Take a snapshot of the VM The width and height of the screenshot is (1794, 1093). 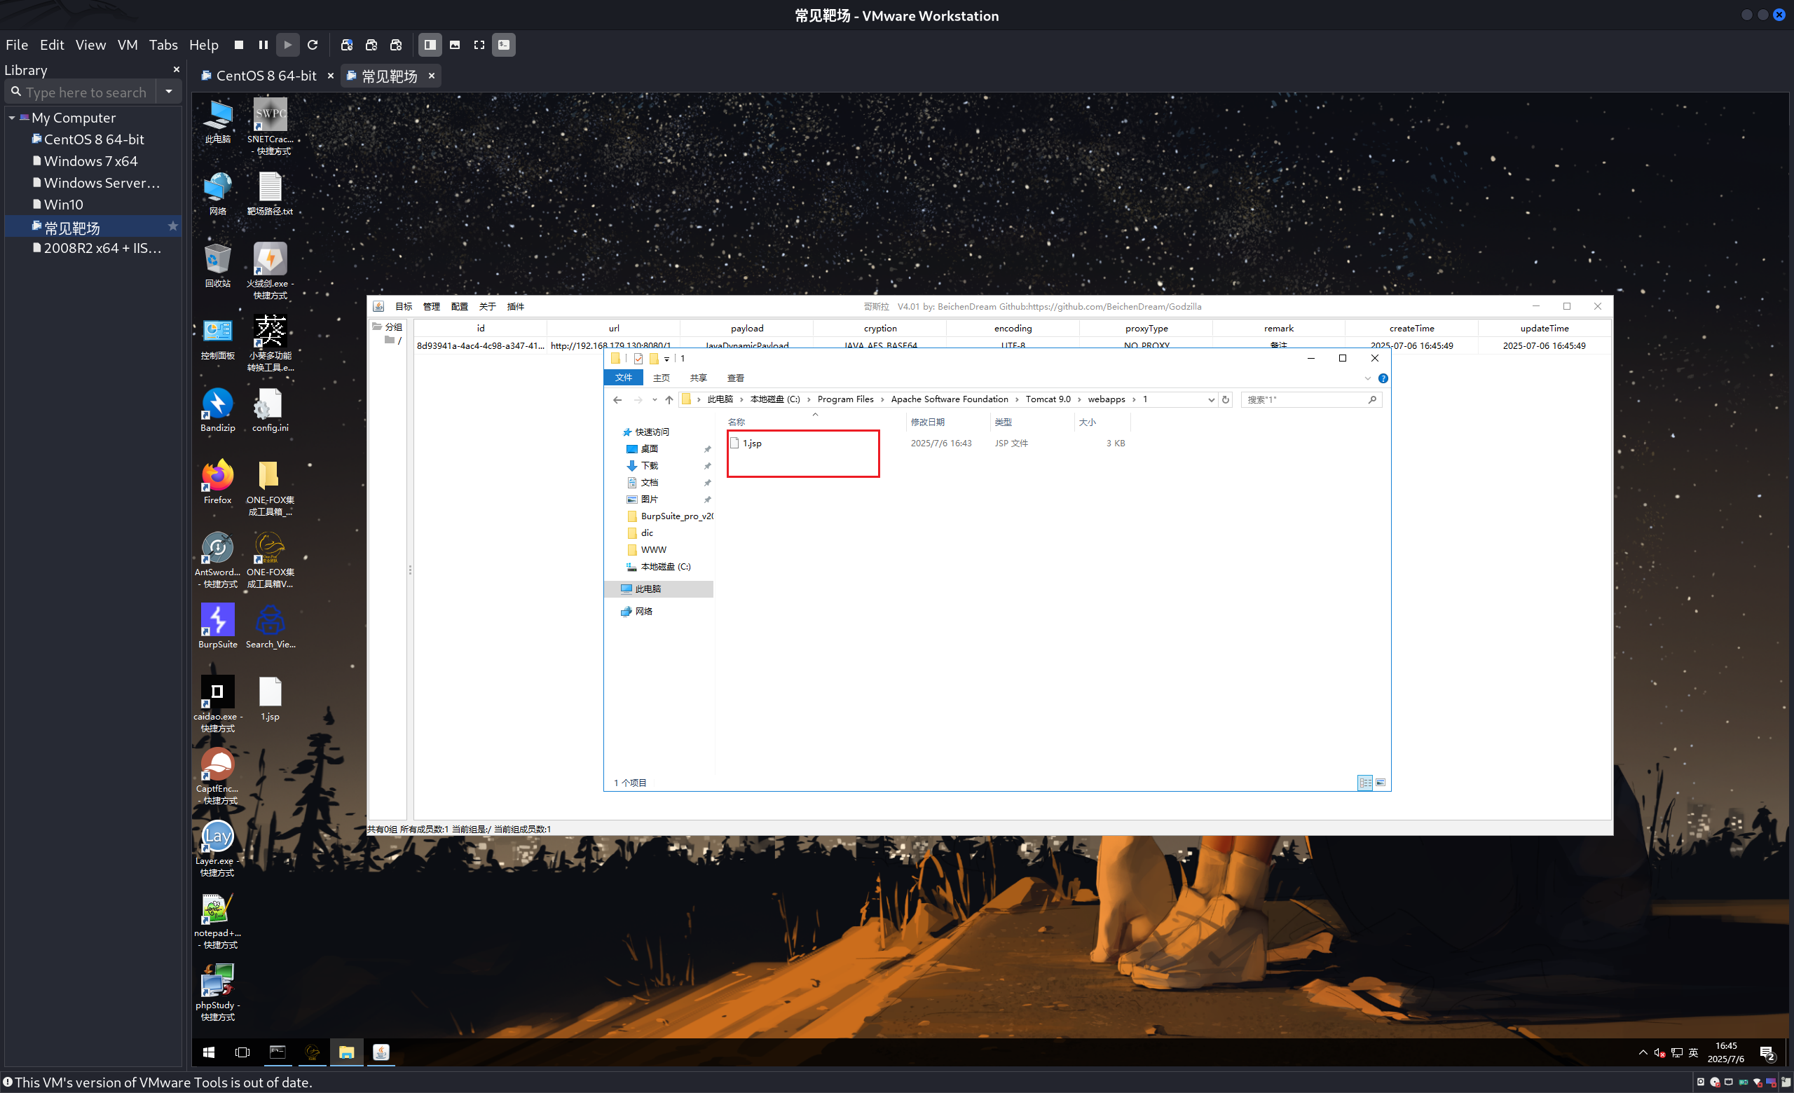point(347,45)
